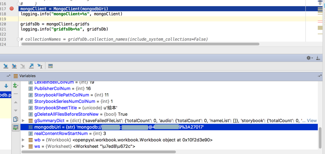Select the PublisherColNum variable row

pyautogui.click(x=169, y=88)
